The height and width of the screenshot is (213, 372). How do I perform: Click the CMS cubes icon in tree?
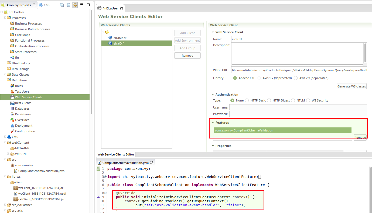9,137
